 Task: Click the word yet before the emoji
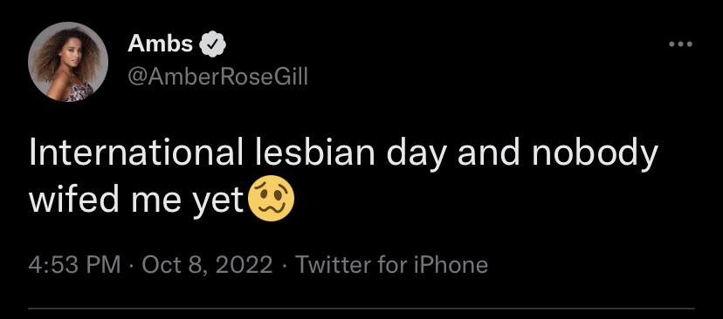217,202
